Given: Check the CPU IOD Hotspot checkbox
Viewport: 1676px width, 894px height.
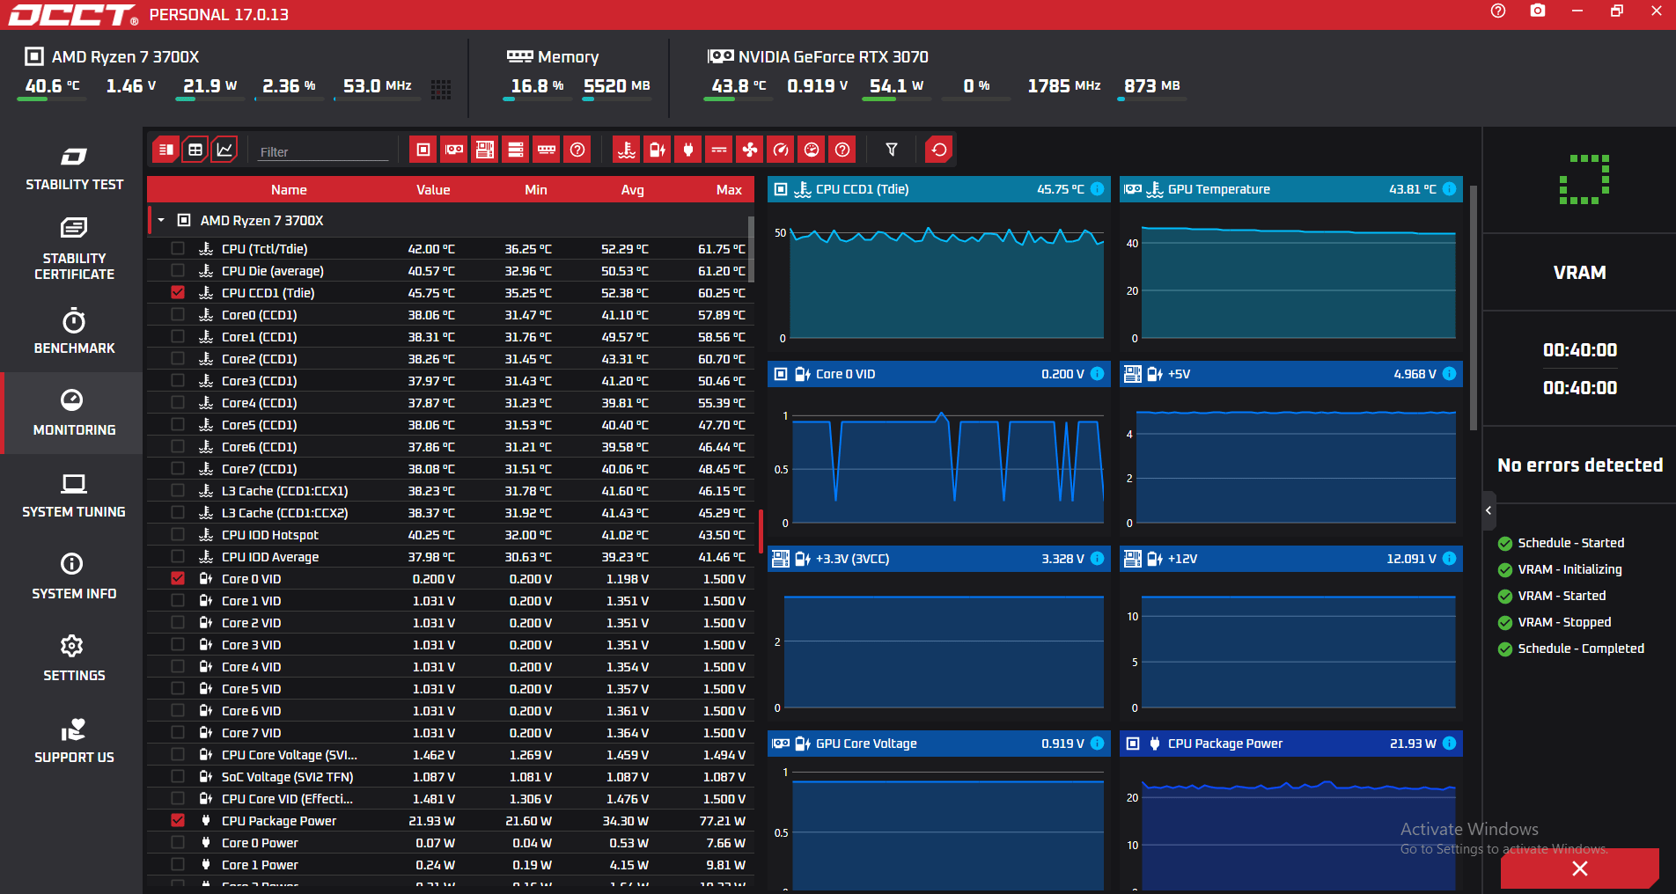Looking at the screenshot, I should [x=178, y=534].
